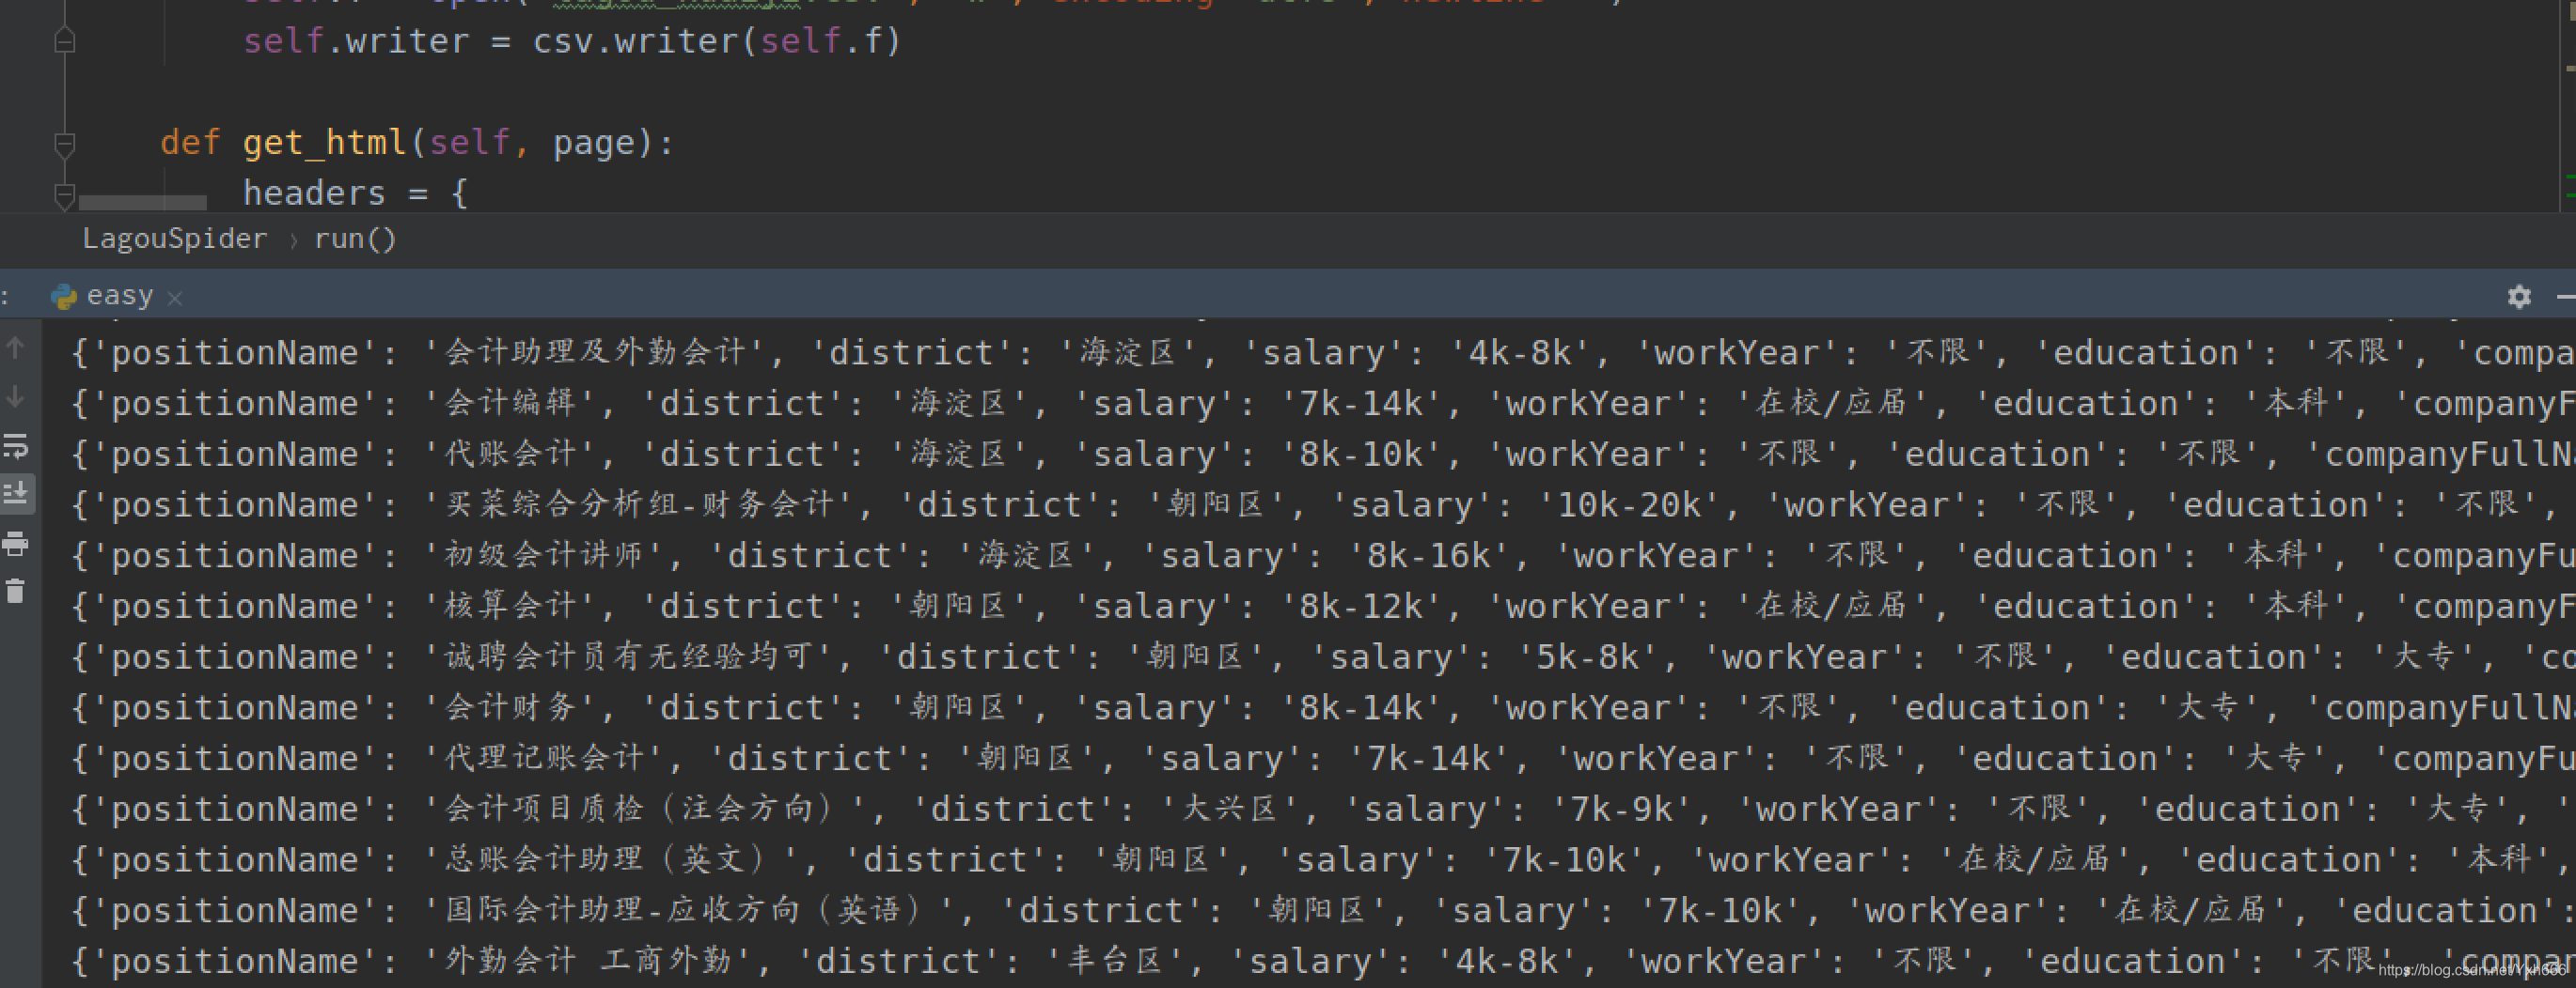The image size is (2576, 988).
Task: Click the Python icon on easy tab
Action: click(63, 297)
